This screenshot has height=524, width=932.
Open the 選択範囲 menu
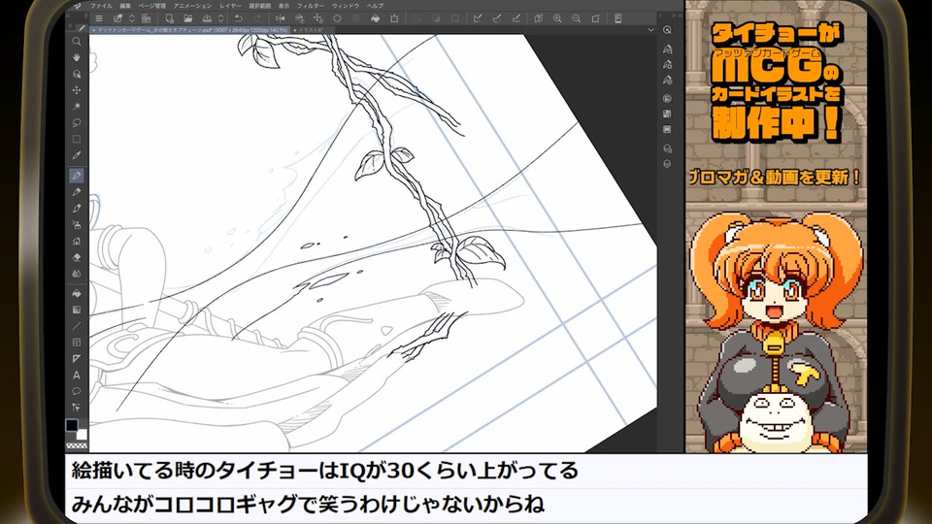click(x=260, y=6)
